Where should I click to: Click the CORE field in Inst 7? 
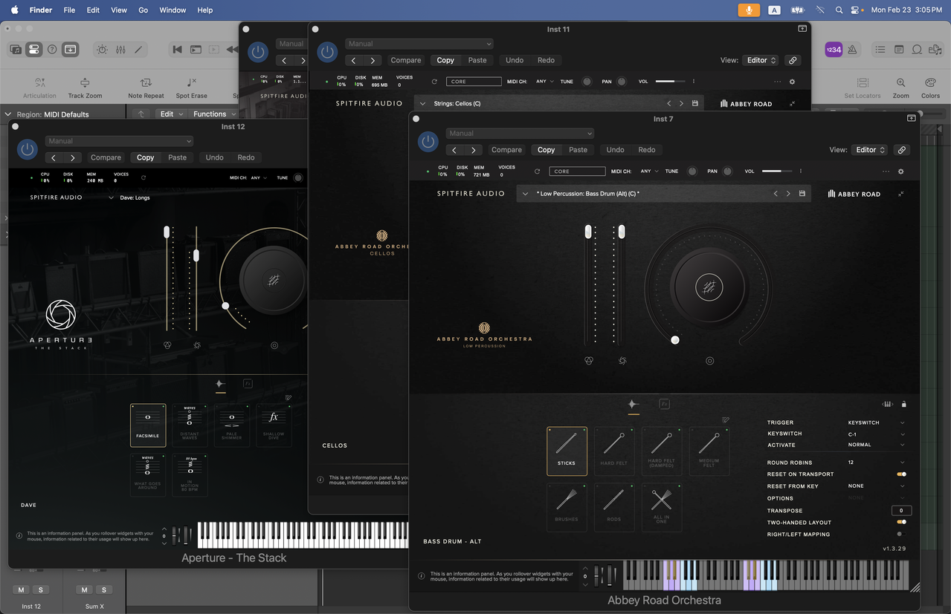point(577,172)
